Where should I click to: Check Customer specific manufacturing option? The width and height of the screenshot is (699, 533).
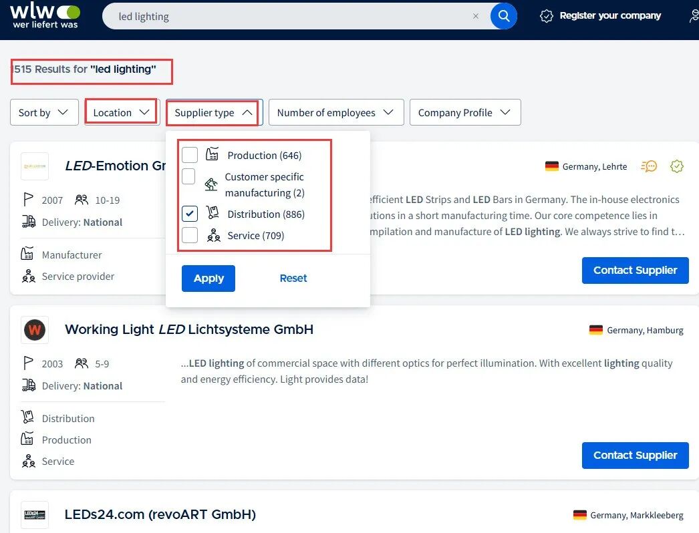[189, 177]
